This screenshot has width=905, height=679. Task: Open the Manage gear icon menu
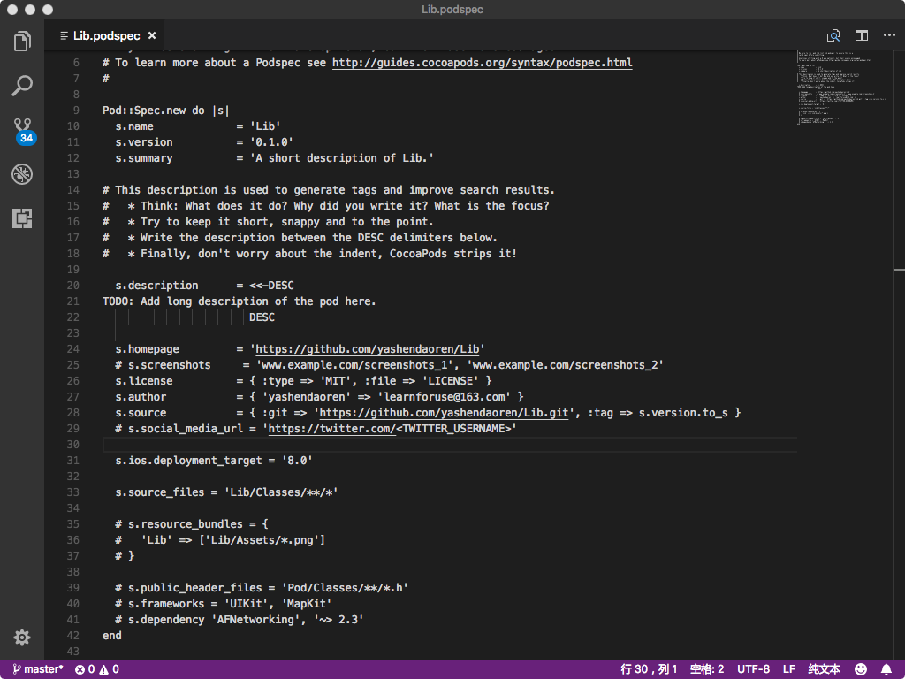[x=22, y=637]
